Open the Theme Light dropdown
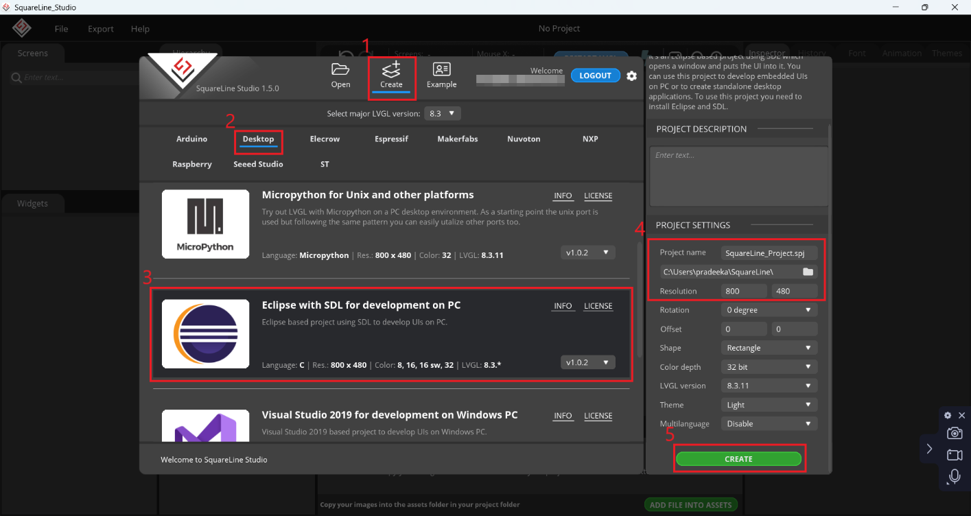The image size is (971, 516). pos(769,405)
